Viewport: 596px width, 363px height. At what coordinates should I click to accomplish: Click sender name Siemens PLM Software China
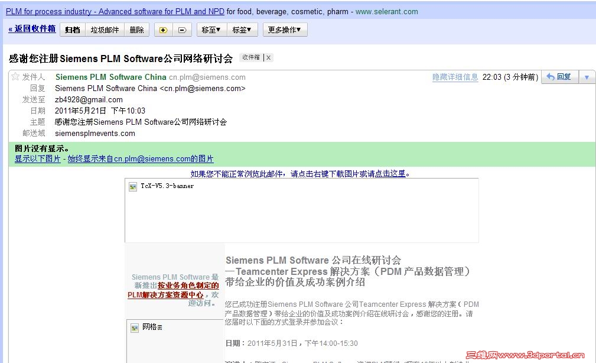pyautogui.click(x=110, y=77)
